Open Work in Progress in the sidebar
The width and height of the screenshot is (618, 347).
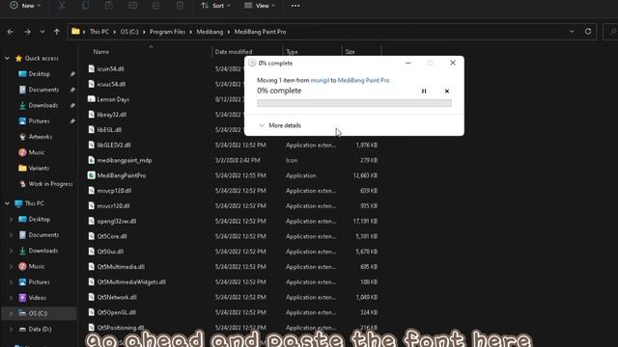click(x=50, y=184)
